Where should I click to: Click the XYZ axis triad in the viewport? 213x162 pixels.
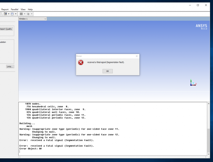click(192, 83)
